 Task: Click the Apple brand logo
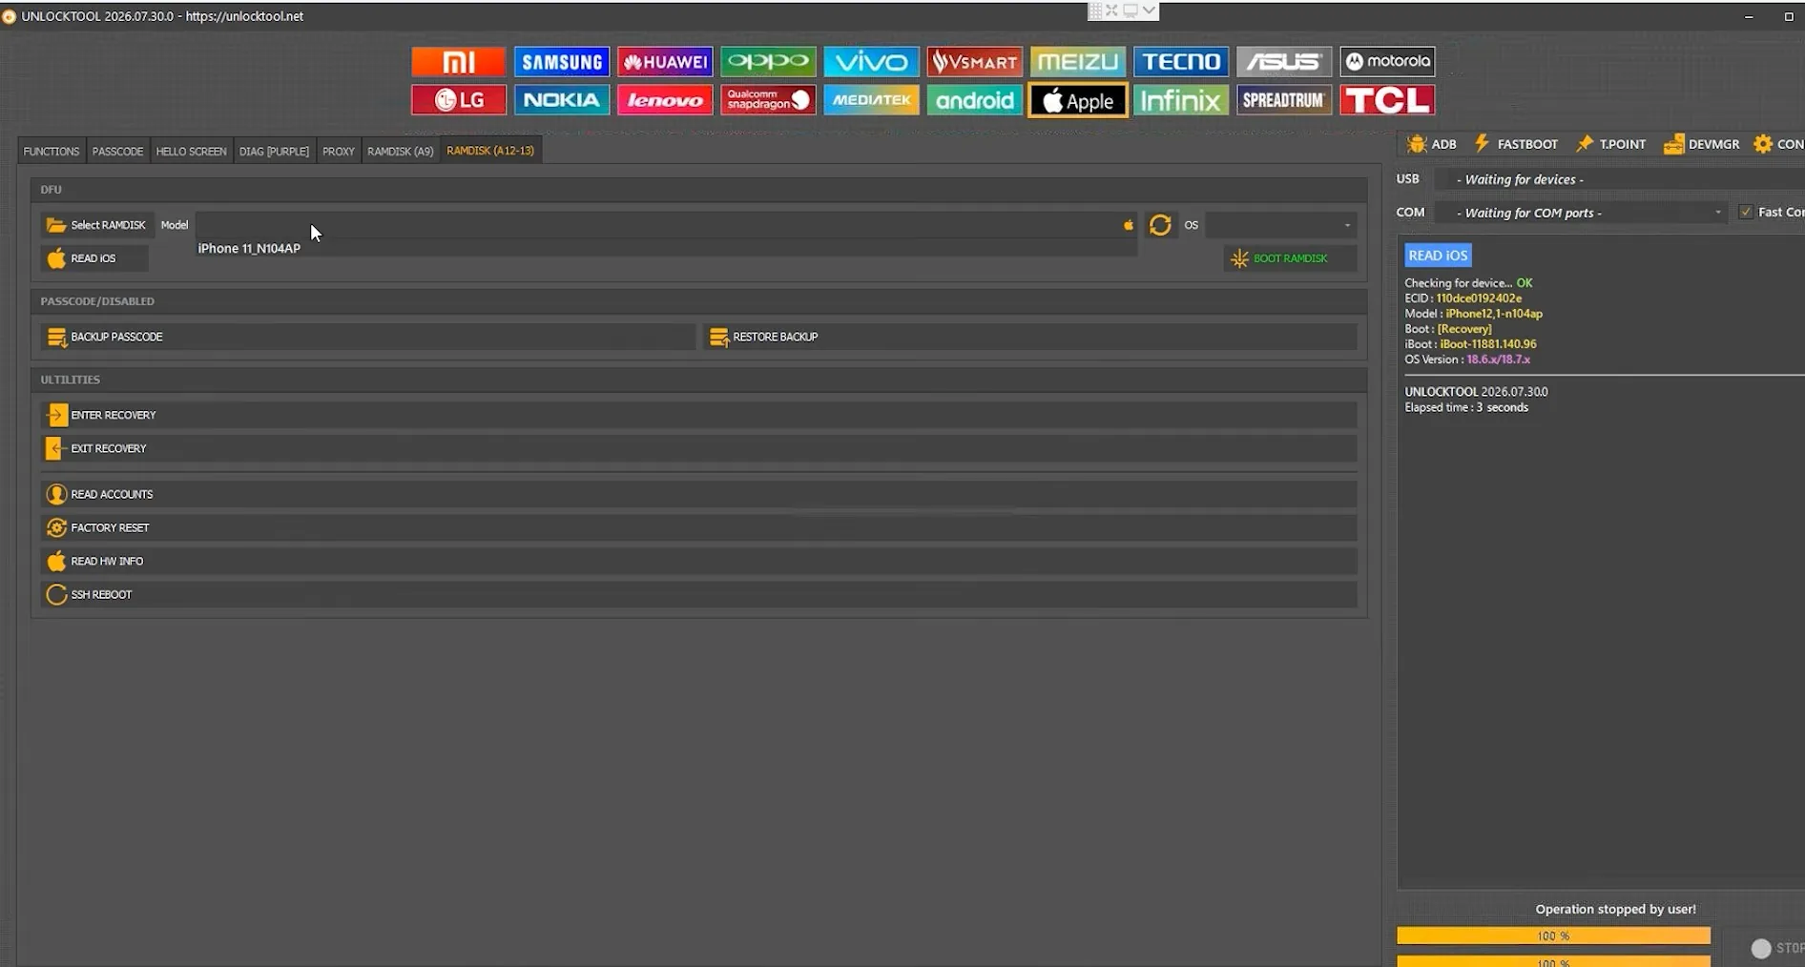click(x=1078, y=100)
